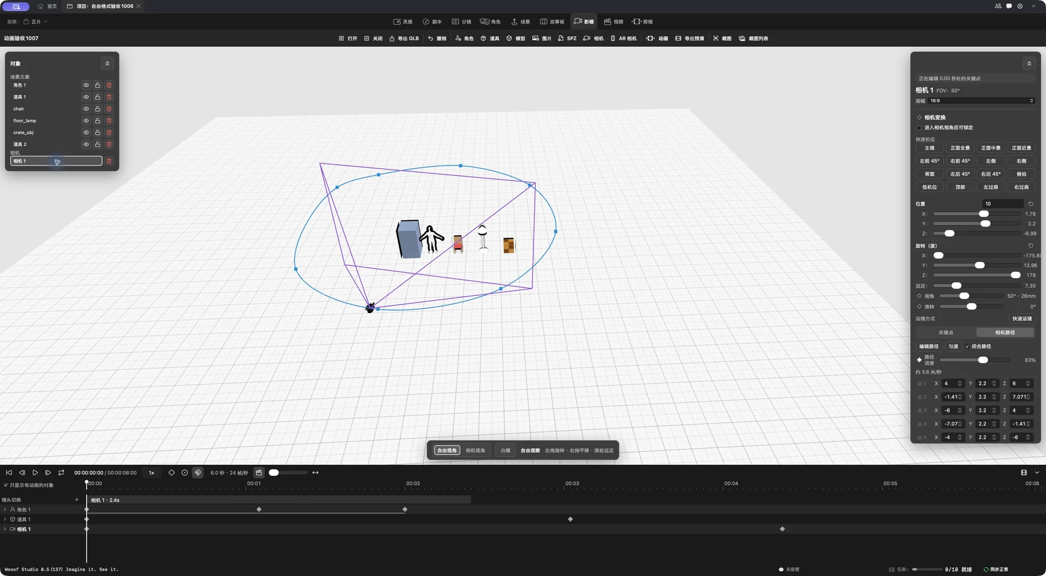Uncheck the 闭合路径 checkbox

pos(967,346)
